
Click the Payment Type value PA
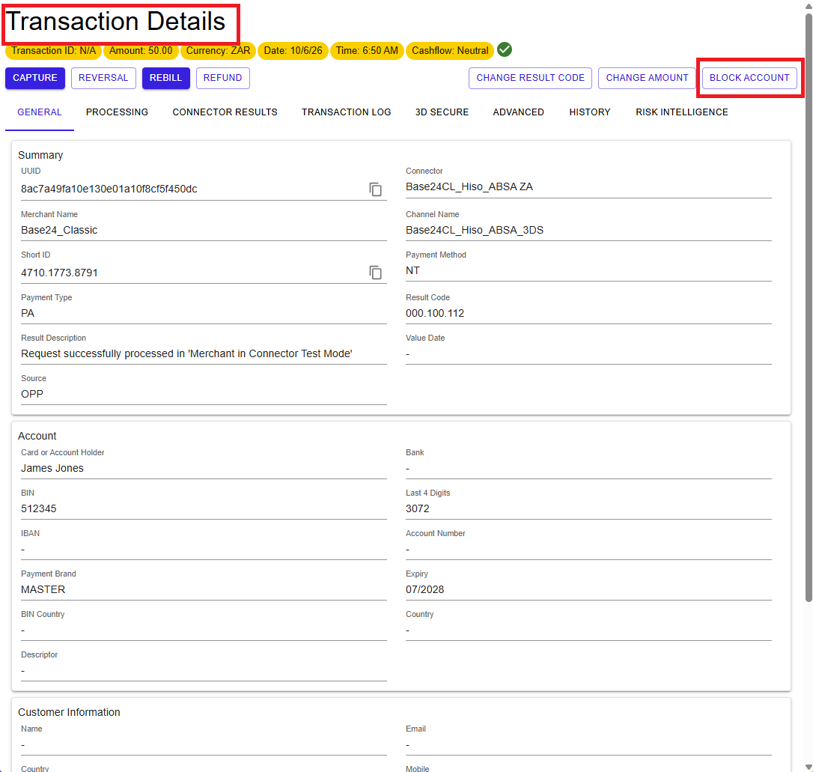tap(28, 313)
